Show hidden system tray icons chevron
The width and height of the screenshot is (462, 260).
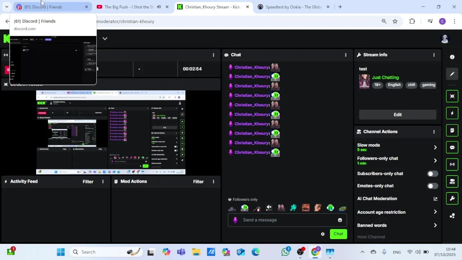[x=362, y=252]
